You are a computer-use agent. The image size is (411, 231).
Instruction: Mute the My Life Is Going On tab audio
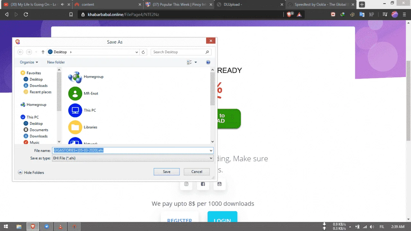pos(62,4)
